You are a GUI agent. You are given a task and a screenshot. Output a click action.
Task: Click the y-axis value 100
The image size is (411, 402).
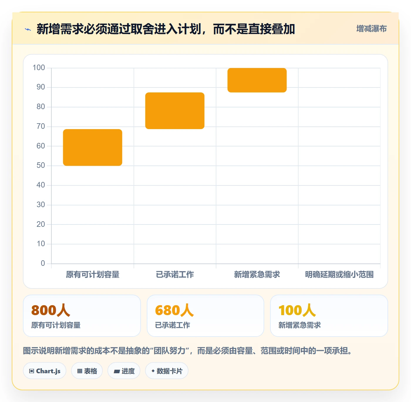pyautogui.click(x=39, y=68)
